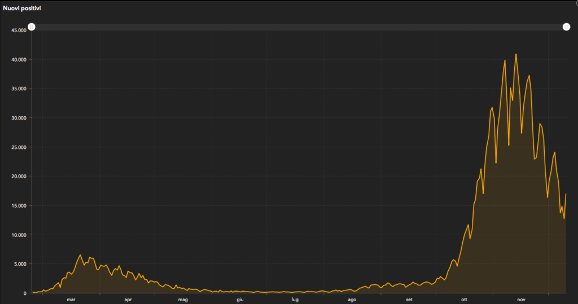Image resolution: width=578 pixels, height=304 pixels.
Task: Click the 'mar' month label on x-axis
Action: [x=71, y=299]
